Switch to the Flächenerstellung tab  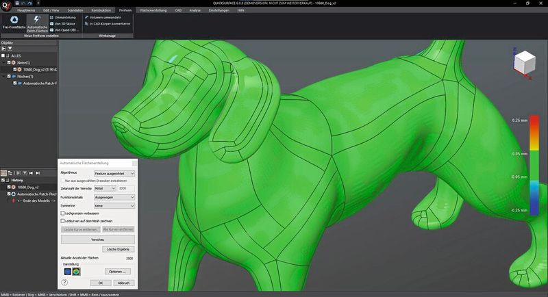(153, 11)
